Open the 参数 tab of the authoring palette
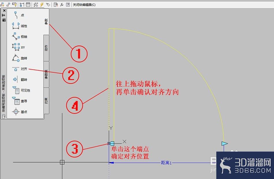This screenshot has height=179, width=274. click(46, 22)
